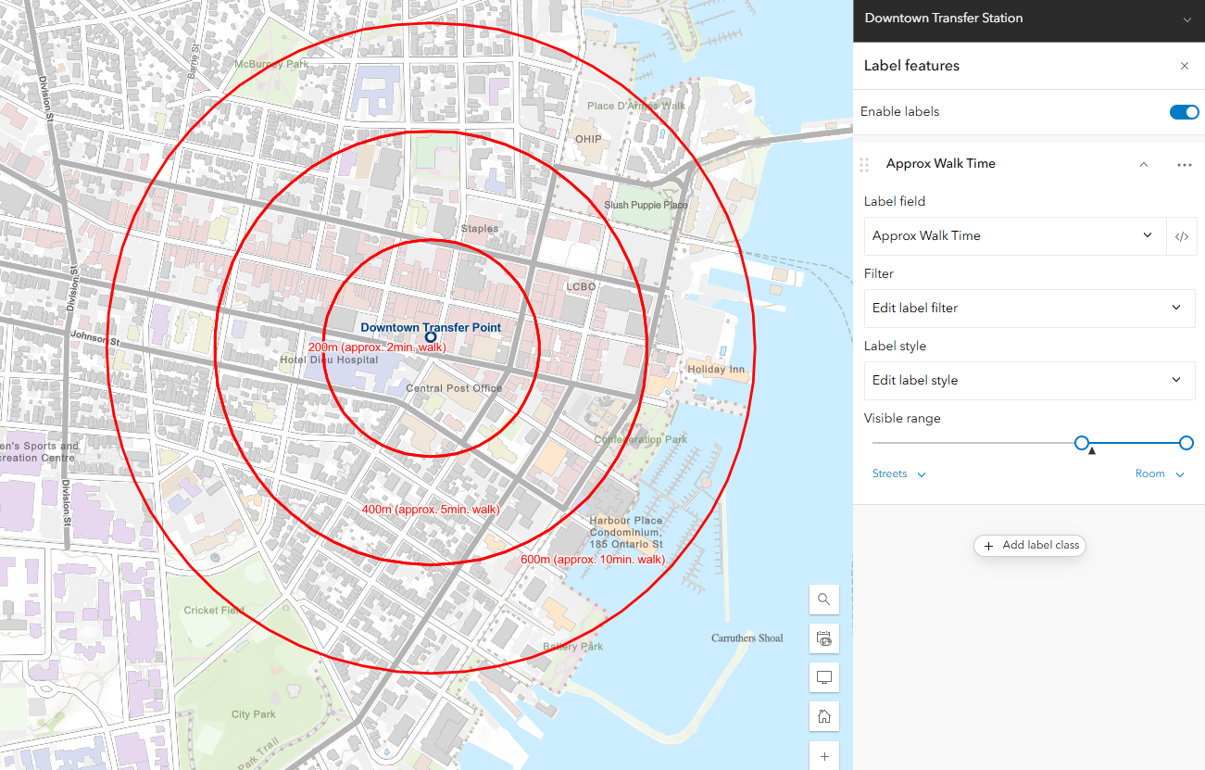This screenshot has width=1205, height=770.
Task: Click the Holiday Inn map label
Action: point(716,370)
